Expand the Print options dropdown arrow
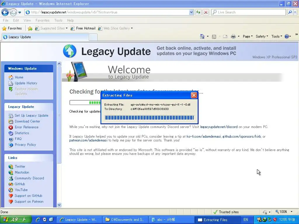 238,36
